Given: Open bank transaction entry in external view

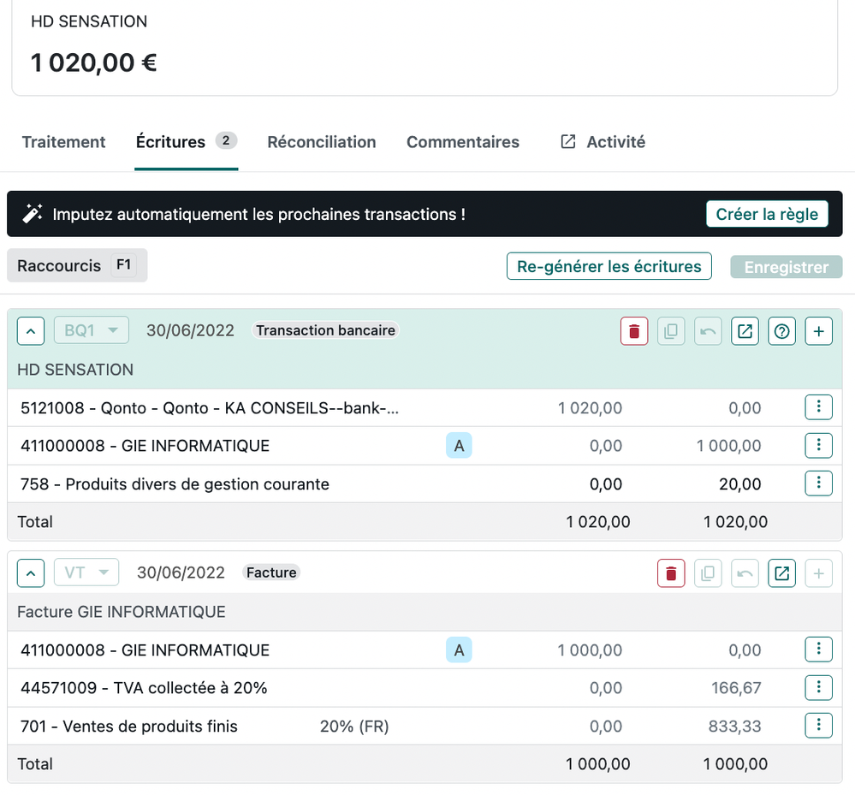Looking at the screenshot, I should pyautogui.click(x=745, y=331).
